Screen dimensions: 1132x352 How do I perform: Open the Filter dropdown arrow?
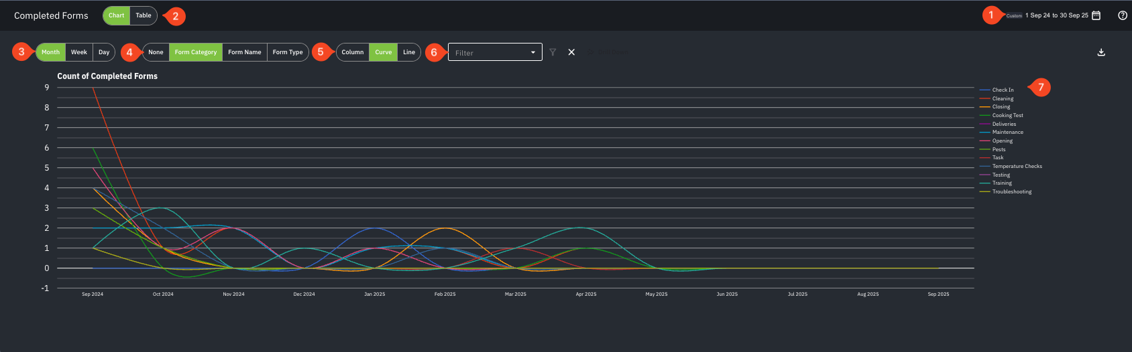(x=533, y=52)
